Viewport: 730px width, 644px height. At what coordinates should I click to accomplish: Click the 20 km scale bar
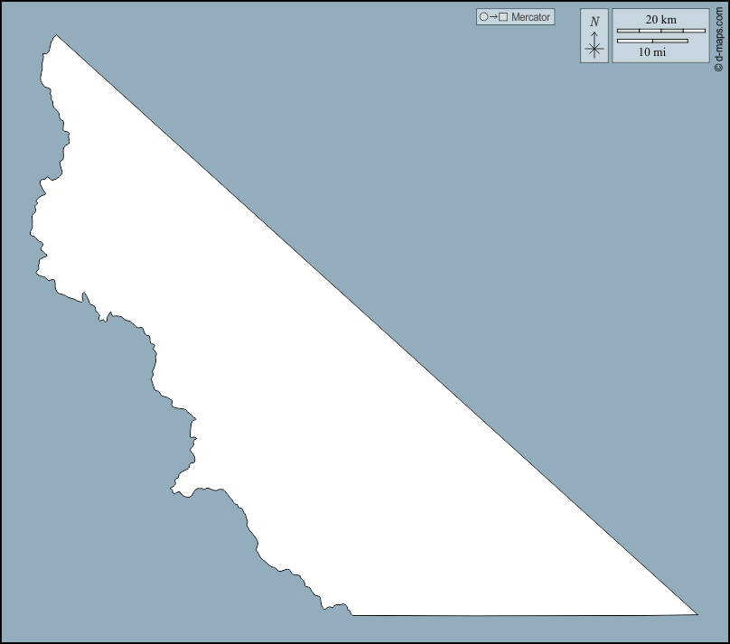(x=660, y=32)
